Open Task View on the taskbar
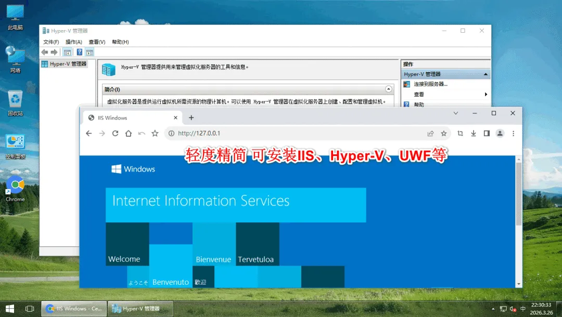 [x=30, y=309]
